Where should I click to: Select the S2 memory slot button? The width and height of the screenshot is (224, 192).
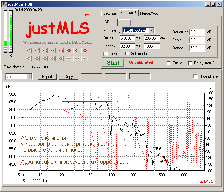(36, 51)
